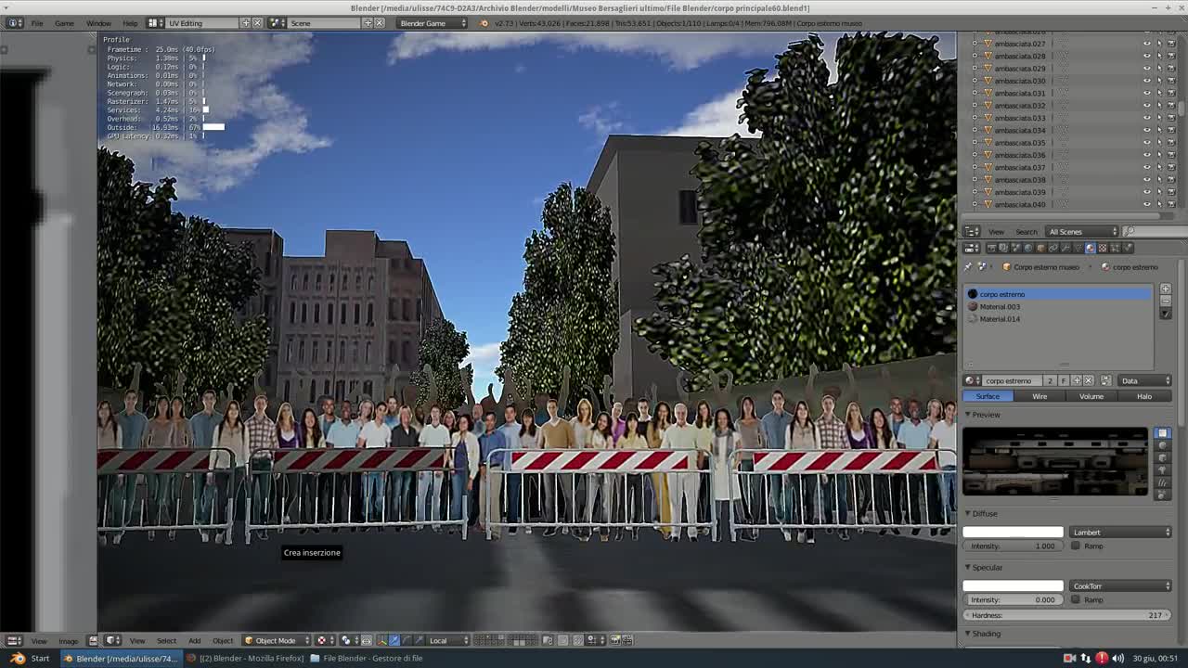Open the CookTorr specular shader dropdown
The width and height of the screenshot is (1188, 668).
point(1121,586)
